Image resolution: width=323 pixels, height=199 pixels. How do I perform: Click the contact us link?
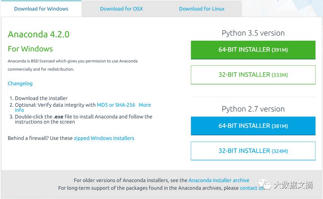coord(252,188)
